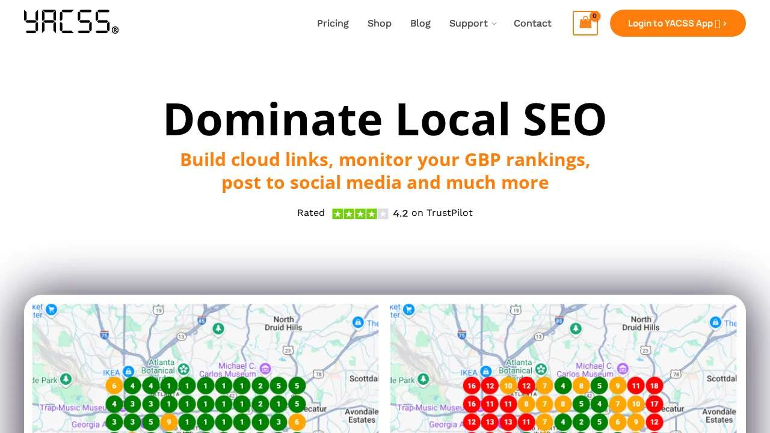Click the 4.2 on TrustPilot rating text
This screenshot has width=770, height=433.
433,213
